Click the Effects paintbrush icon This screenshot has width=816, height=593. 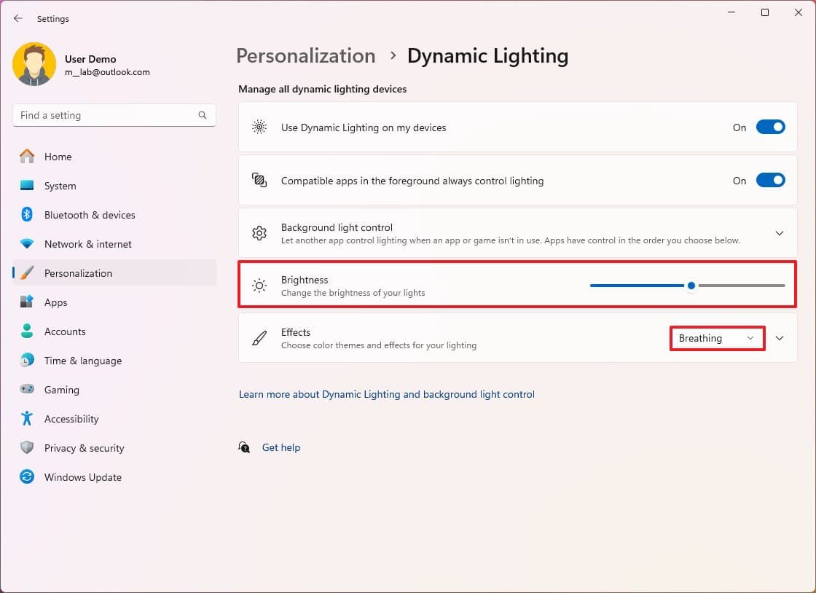click(259, 338)
